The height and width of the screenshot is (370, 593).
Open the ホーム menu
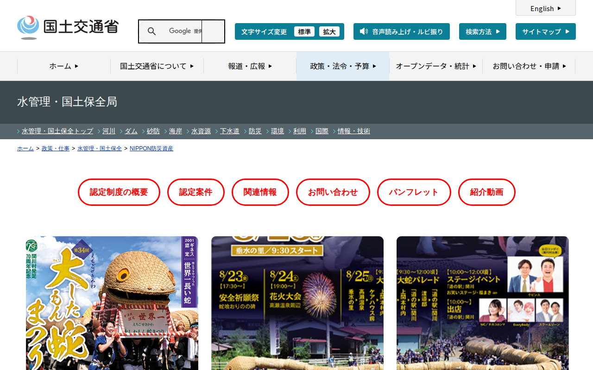coord(64,66)
